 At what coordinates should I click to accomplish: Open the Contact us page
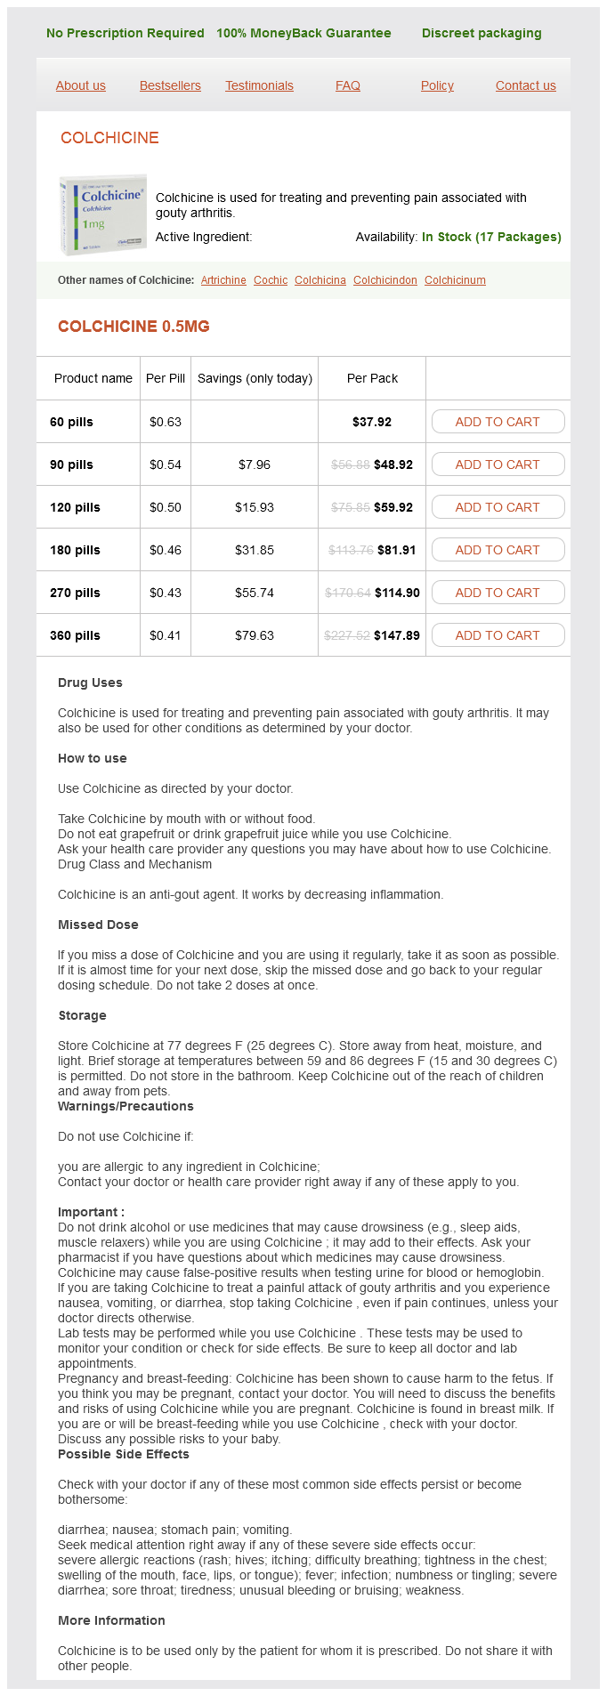[x=525, y=85]
